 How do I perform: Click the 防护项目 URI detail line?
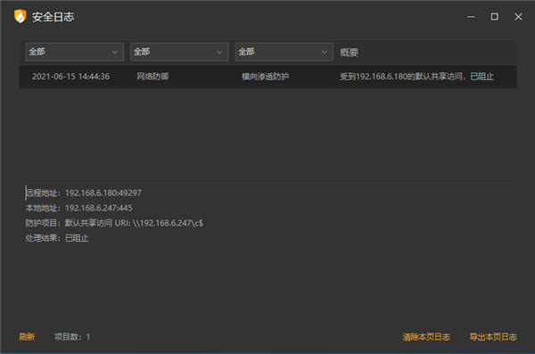coord(114,223)
